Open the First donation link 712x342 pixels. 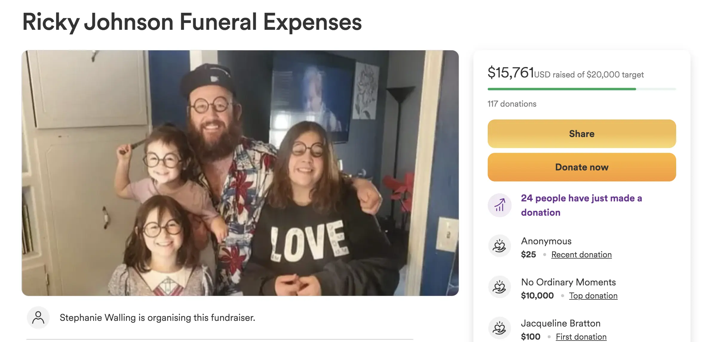click(581, 337)
